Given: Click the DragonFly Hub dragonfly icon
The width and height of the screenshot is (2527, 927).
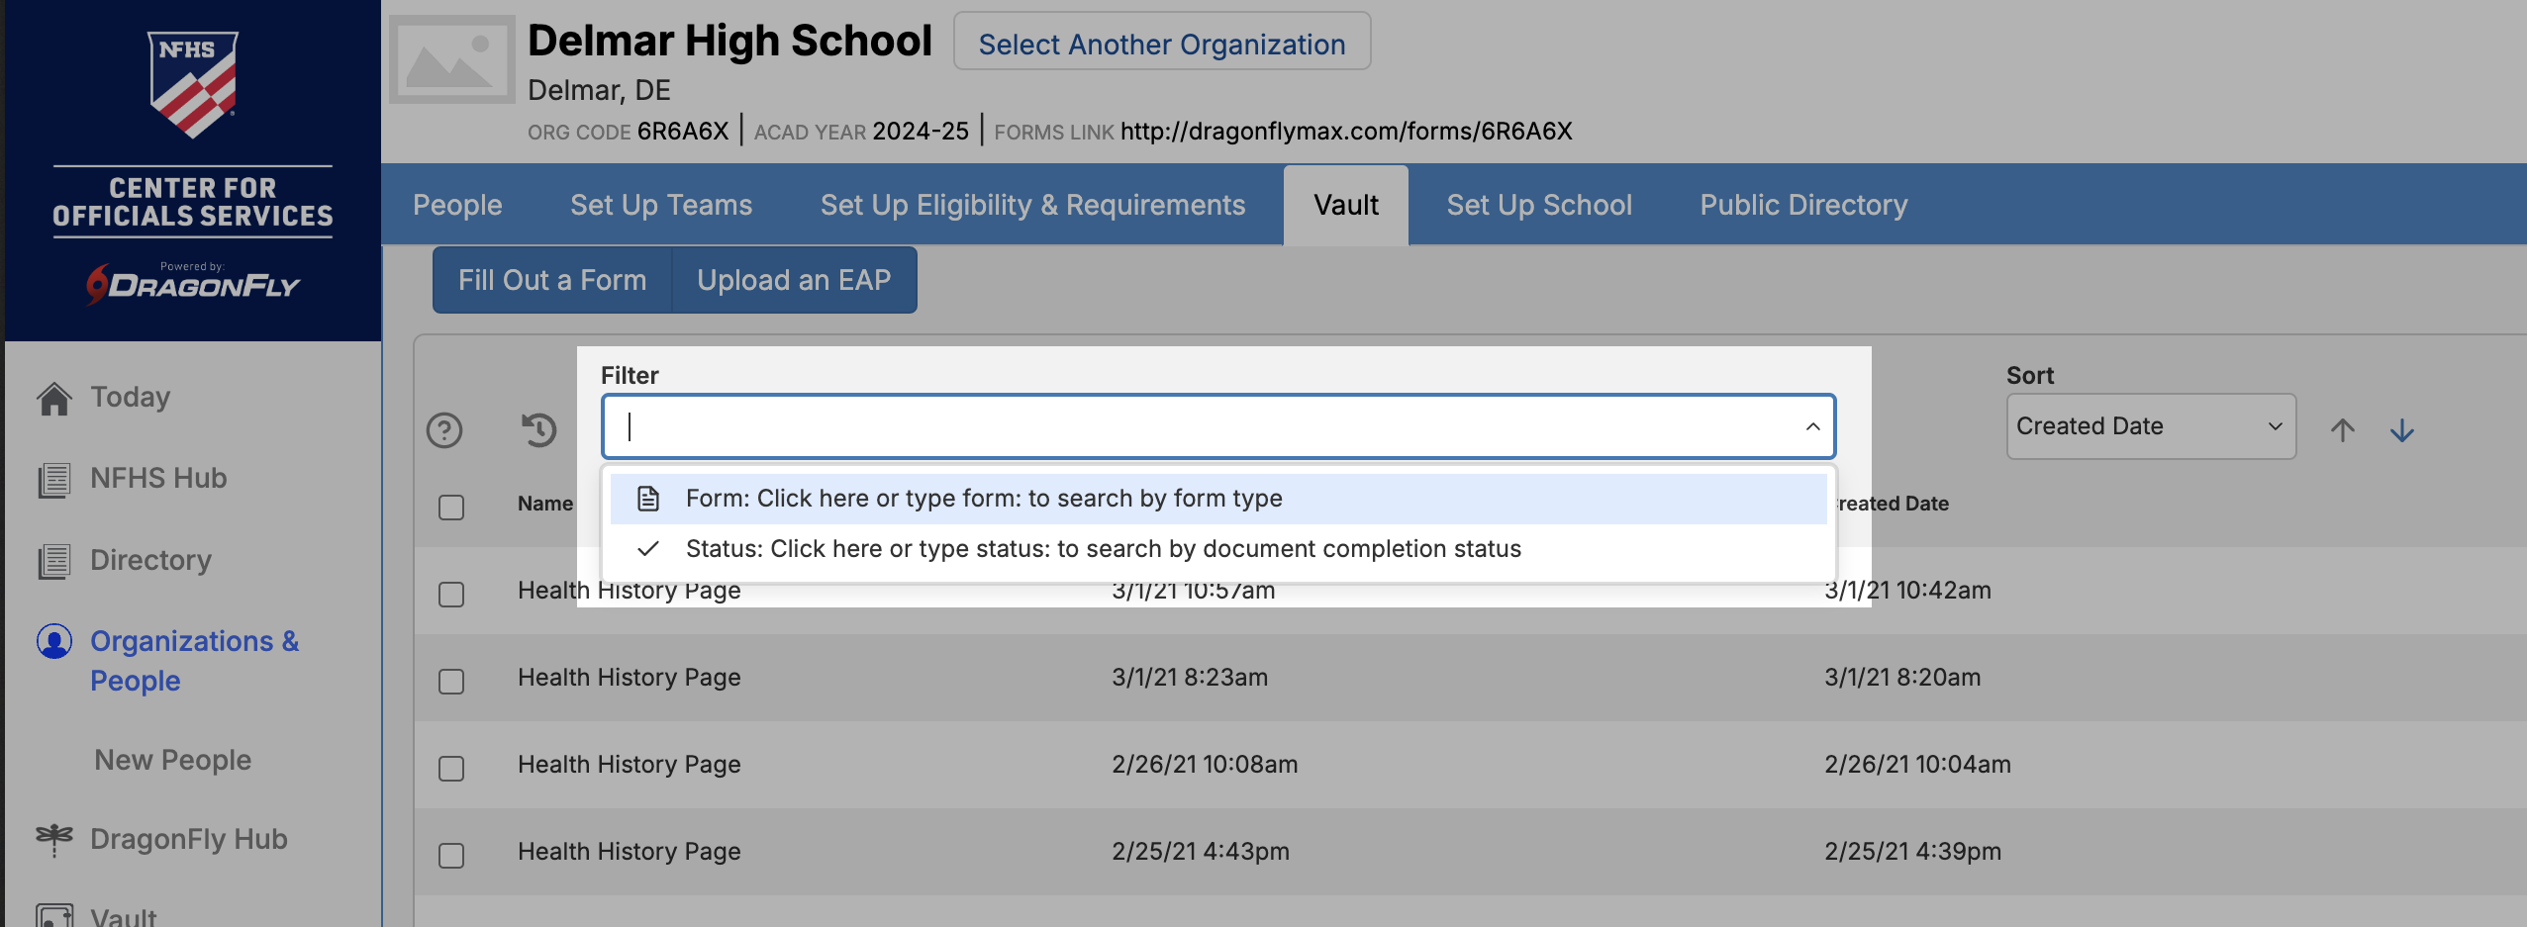Looking at the screenshot, I should click(54, 839).
